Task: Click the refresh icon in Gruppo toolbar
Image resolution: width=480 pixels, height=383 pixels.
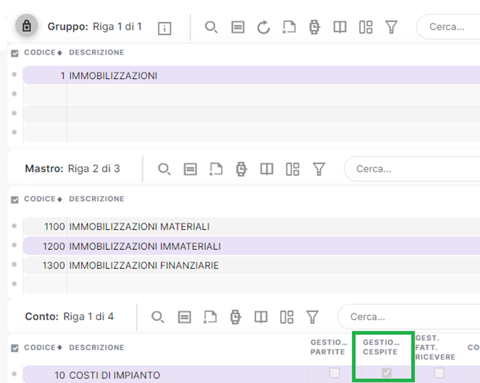Action: (x=263, y=27)
